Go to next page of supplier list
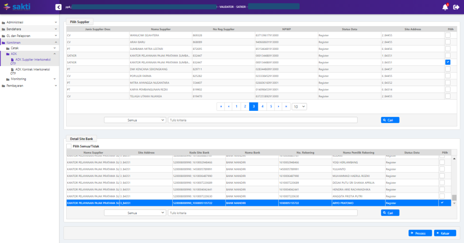 pyautogui.click(x=279, y=107)
